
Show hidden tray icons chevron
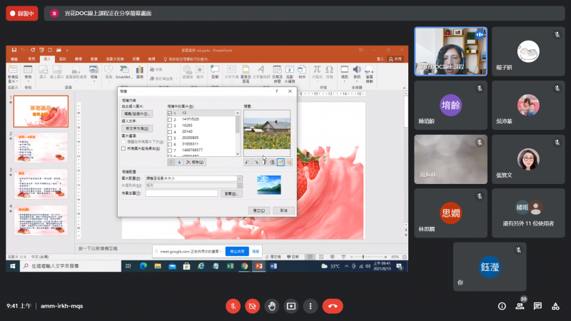click(346, 266)
